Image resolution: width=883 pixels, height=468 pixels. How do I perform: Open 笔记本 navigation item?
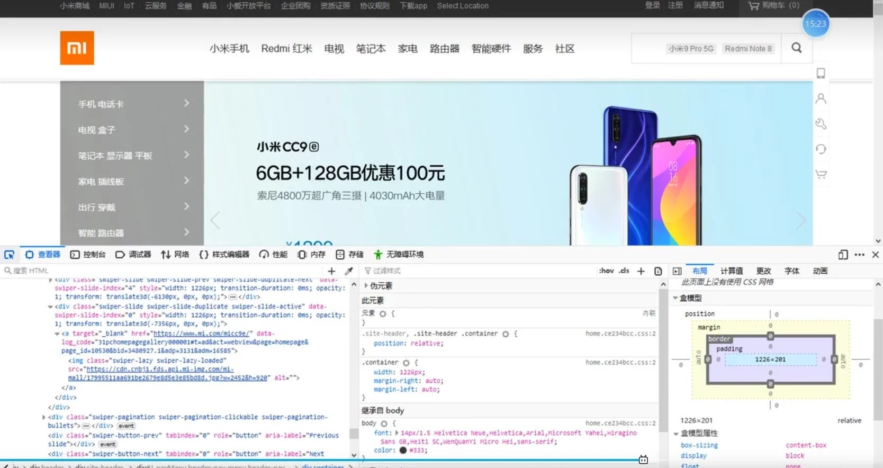pos(371,49)
